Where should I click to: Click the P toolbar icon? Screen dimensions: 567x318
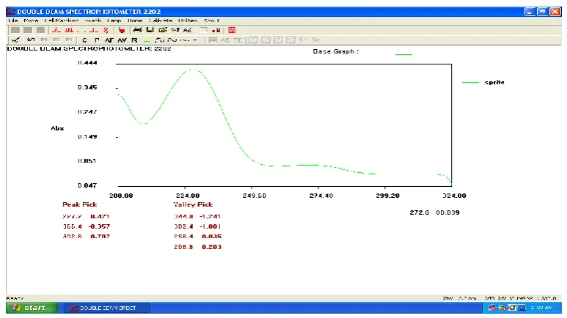point(97,40)
